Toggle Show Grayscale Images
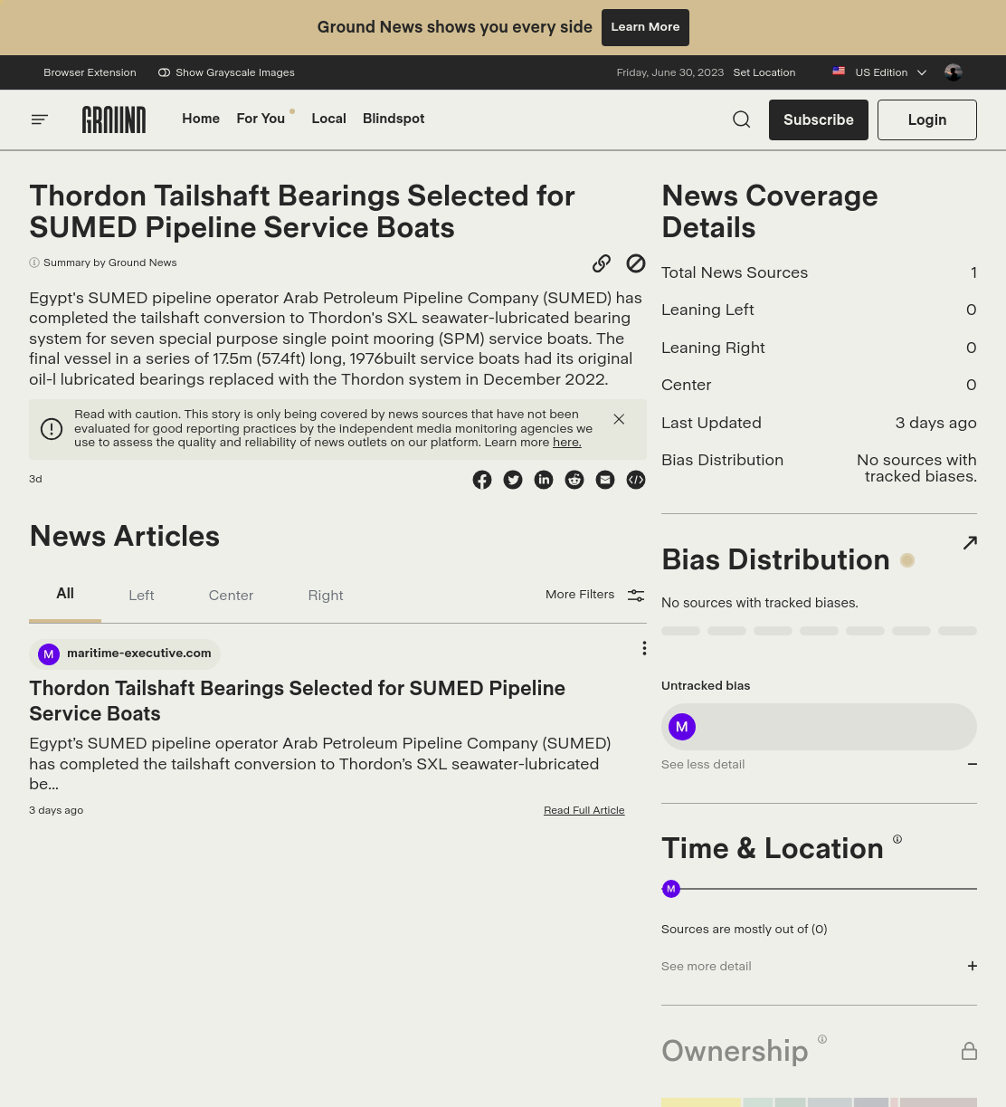This screenshot has width=1006, height=1107. click(x=226, y=72)
